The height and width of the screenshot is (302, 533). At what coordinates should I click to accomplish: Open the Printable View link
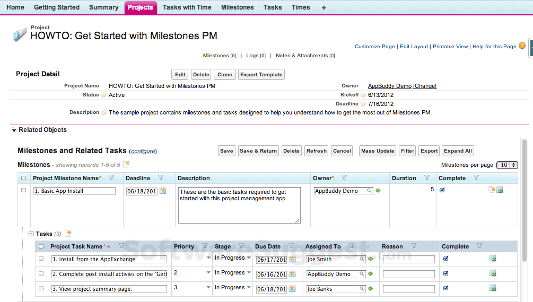pos(450,47)
